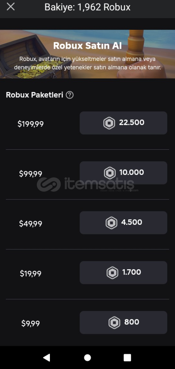
Task: Click Robux coin icon on 22.500 package
Action: (x=109, y=123)
